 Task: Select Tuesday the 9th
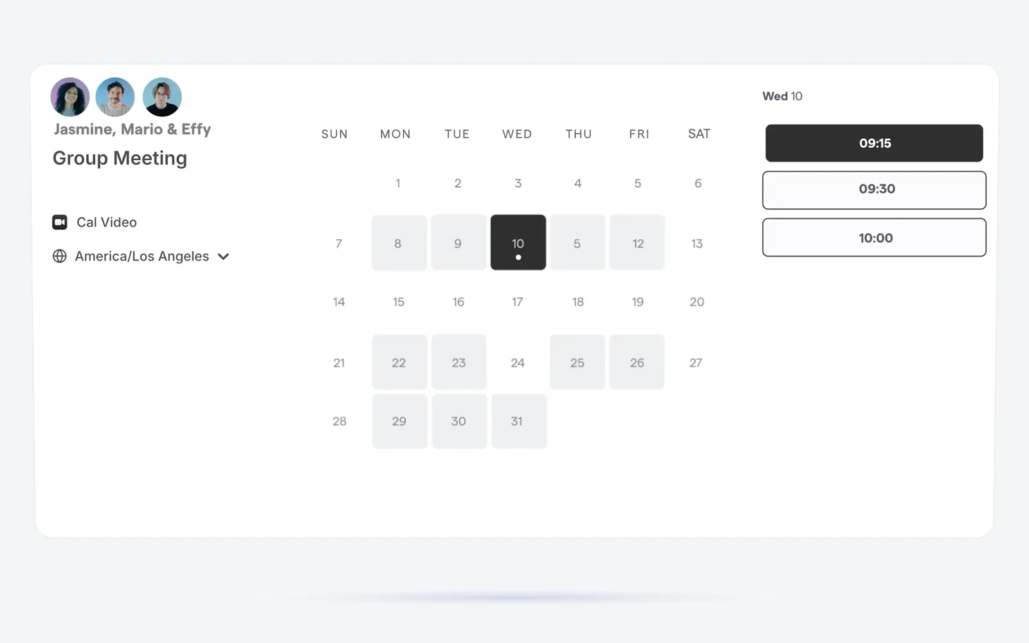pos(459,242)
